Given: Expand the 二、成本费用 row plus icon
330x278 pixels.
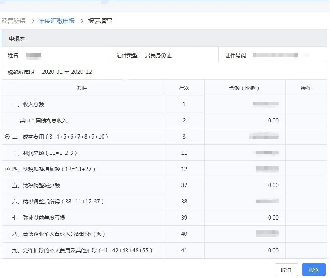Looking at the screenshot, I should click(8, 137).
